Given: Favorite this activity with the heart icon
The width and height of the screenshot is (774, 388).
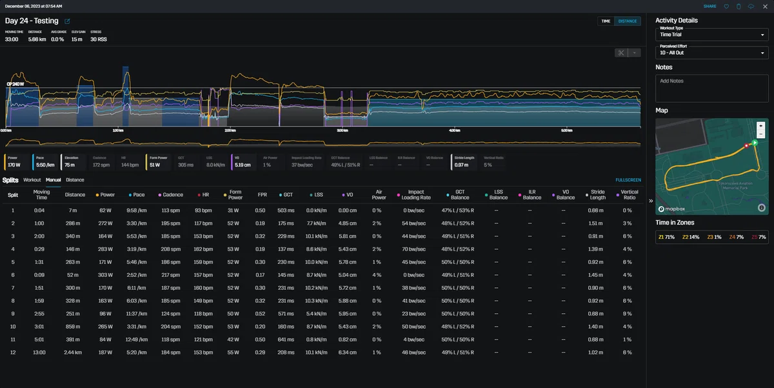Looking at the screenshot, I should tap(726, 6).
